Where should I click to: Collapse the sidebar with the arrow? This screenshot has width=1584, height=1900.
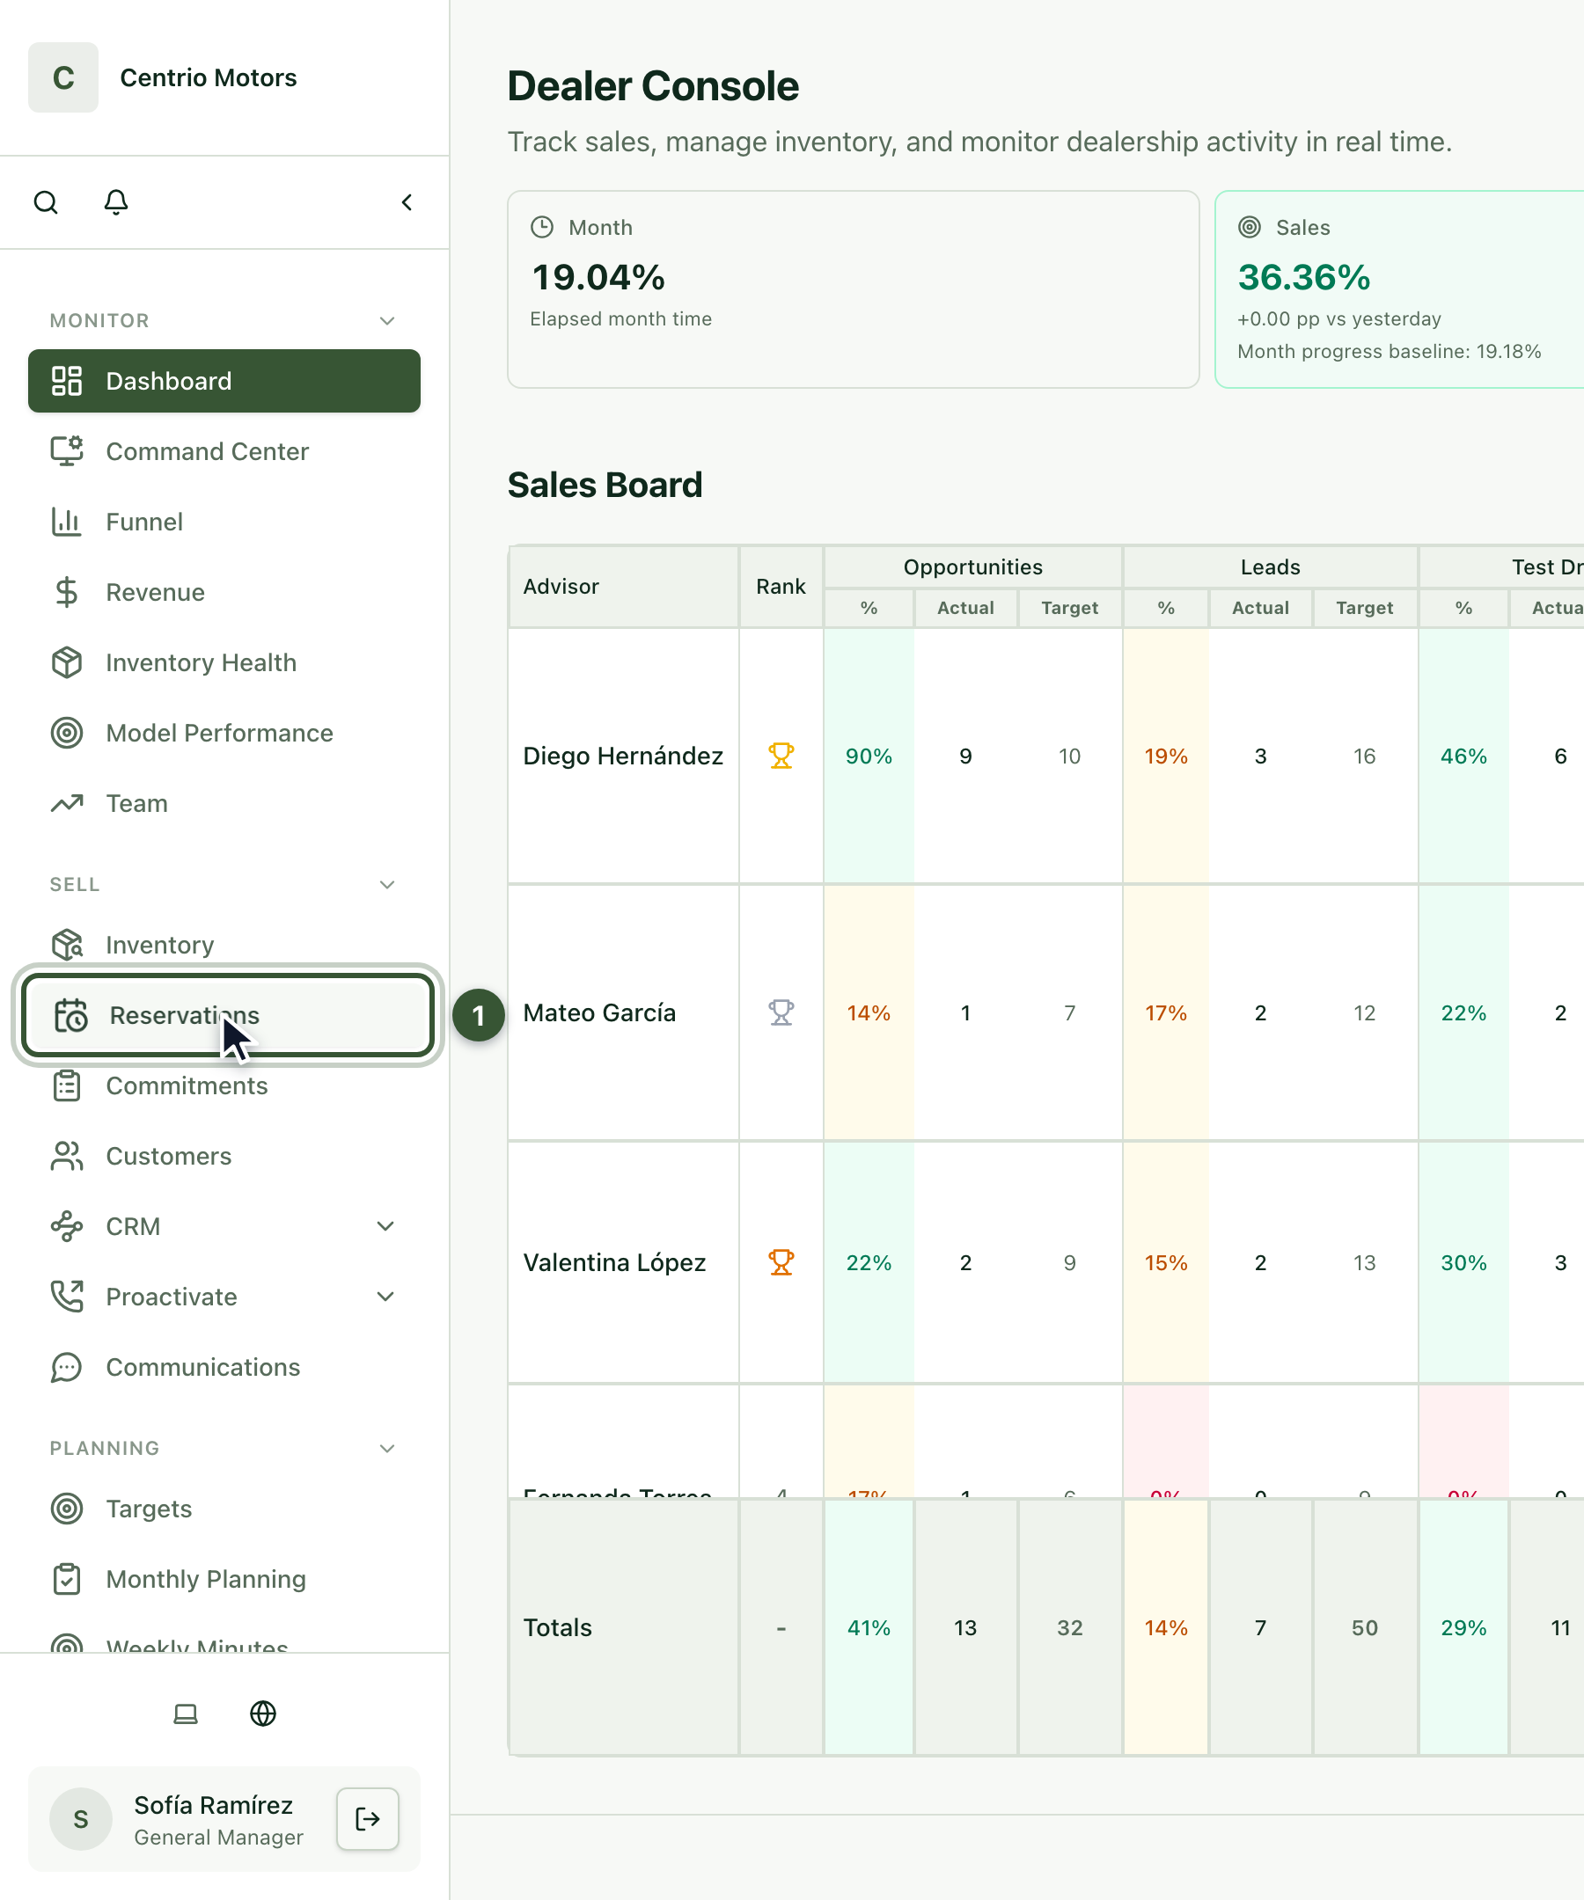point(407,202)
